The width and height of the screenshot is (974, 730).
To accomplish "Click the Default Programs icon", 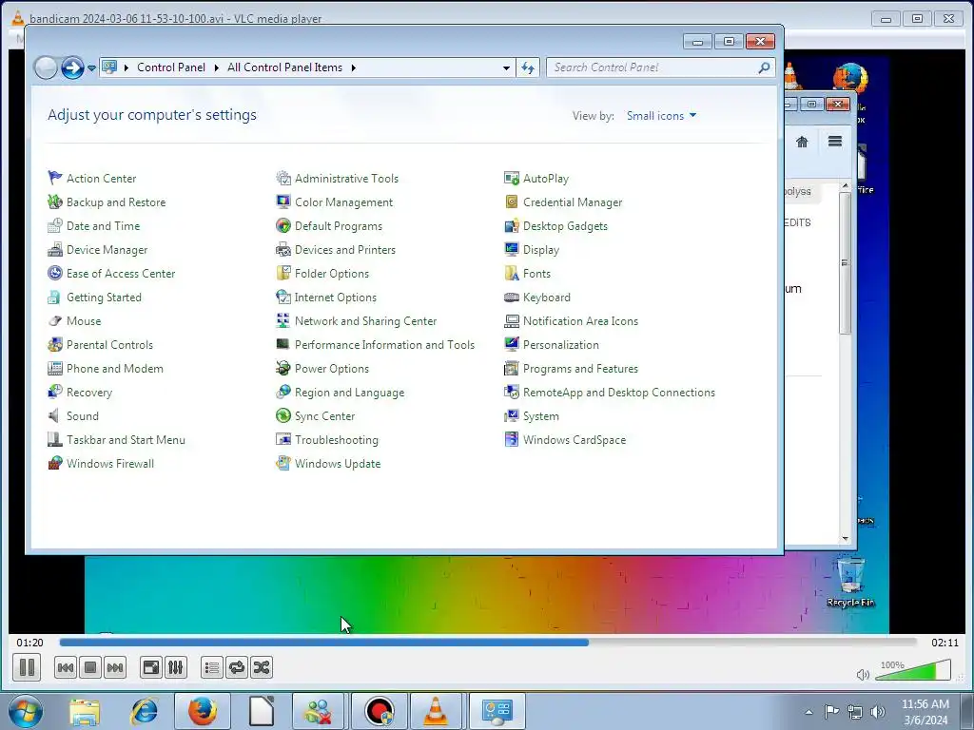I will pyautogui.click(x=283, y=225).
